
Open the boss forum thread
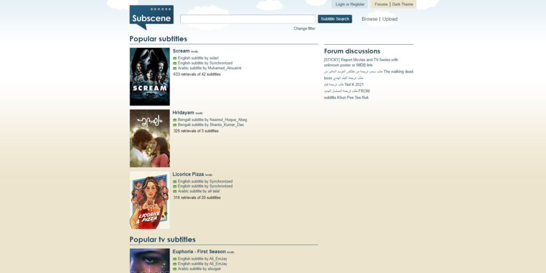click(344, 78)
